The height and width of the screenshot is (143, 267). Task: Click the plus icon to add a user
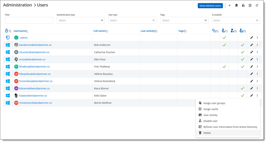pos(230,6)
